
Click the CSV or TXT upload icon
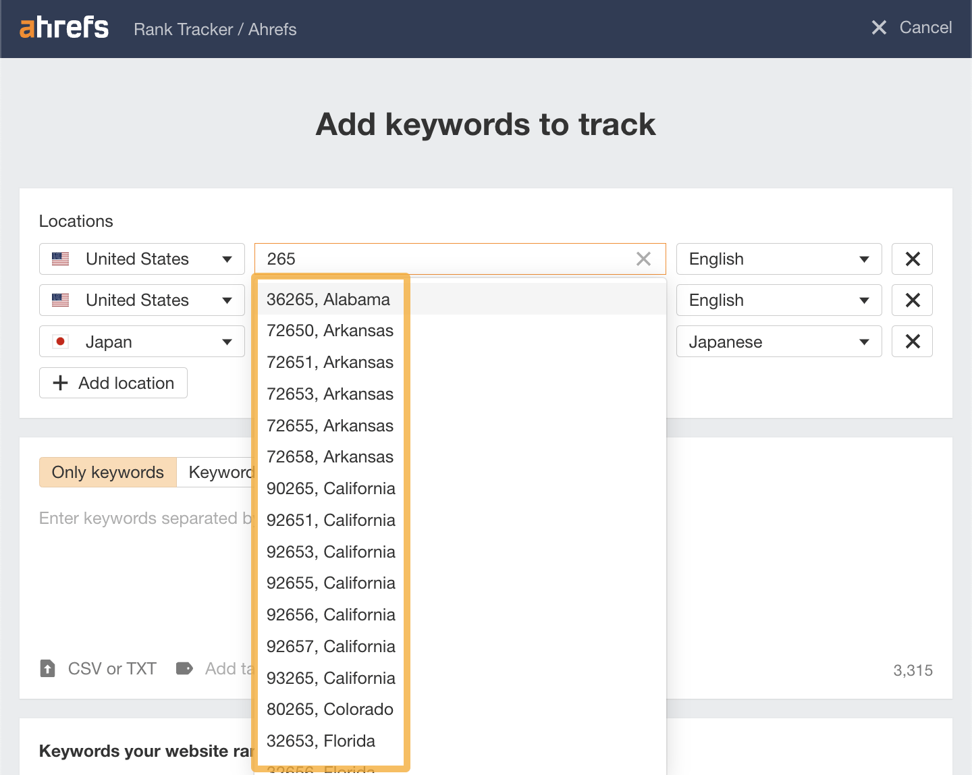point(47,668)
